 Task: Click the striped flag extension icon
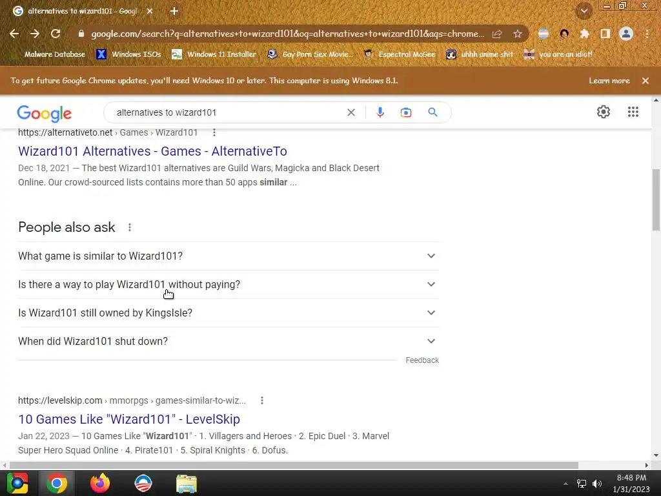[544, 34]
